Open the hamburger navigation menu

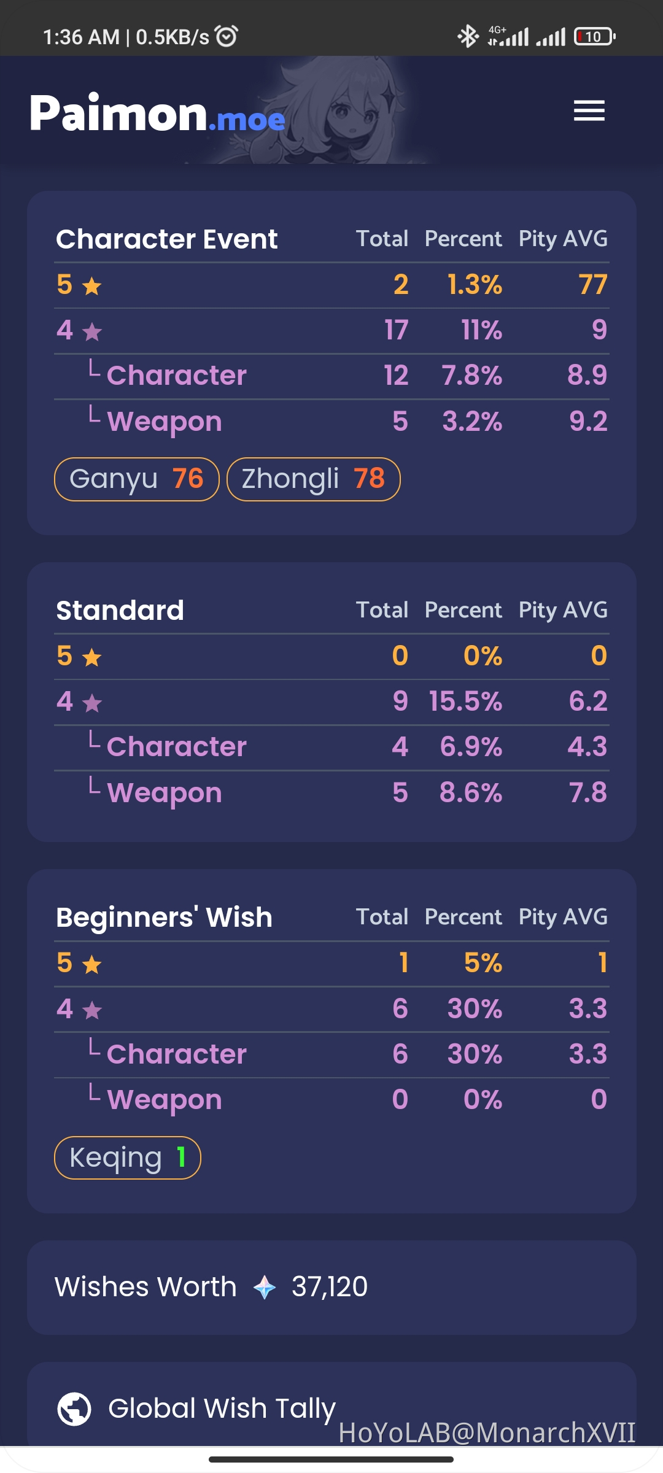591,112
